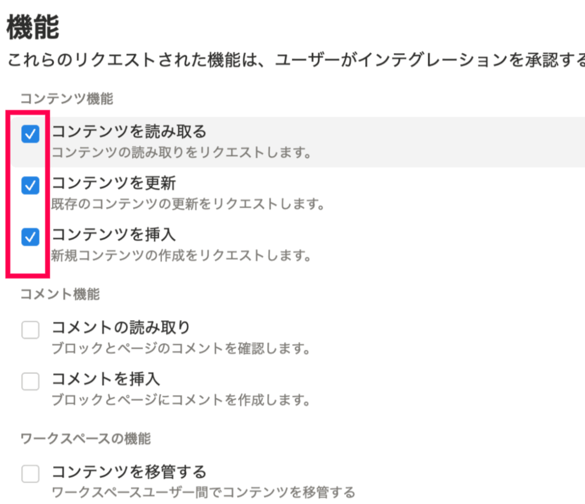Click the コメントの読み取り label text
The height and width of the screenshot is (504, 585).
[121, 327]
